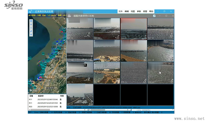The height and width of the screenshot is (123, 208).
Task: Open the 帮助 menu
Action: point(151,11)
